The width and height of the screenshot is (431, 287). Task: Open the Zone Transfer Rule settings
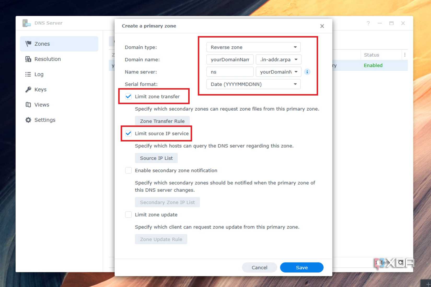pyautogui.click(x=162, y=121)
